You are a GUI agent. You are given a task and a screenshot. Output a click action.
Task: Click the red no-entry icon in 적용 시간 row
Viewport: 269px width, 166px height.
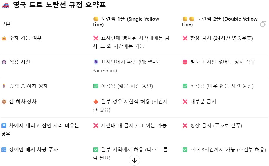click(x=185, y=62)
